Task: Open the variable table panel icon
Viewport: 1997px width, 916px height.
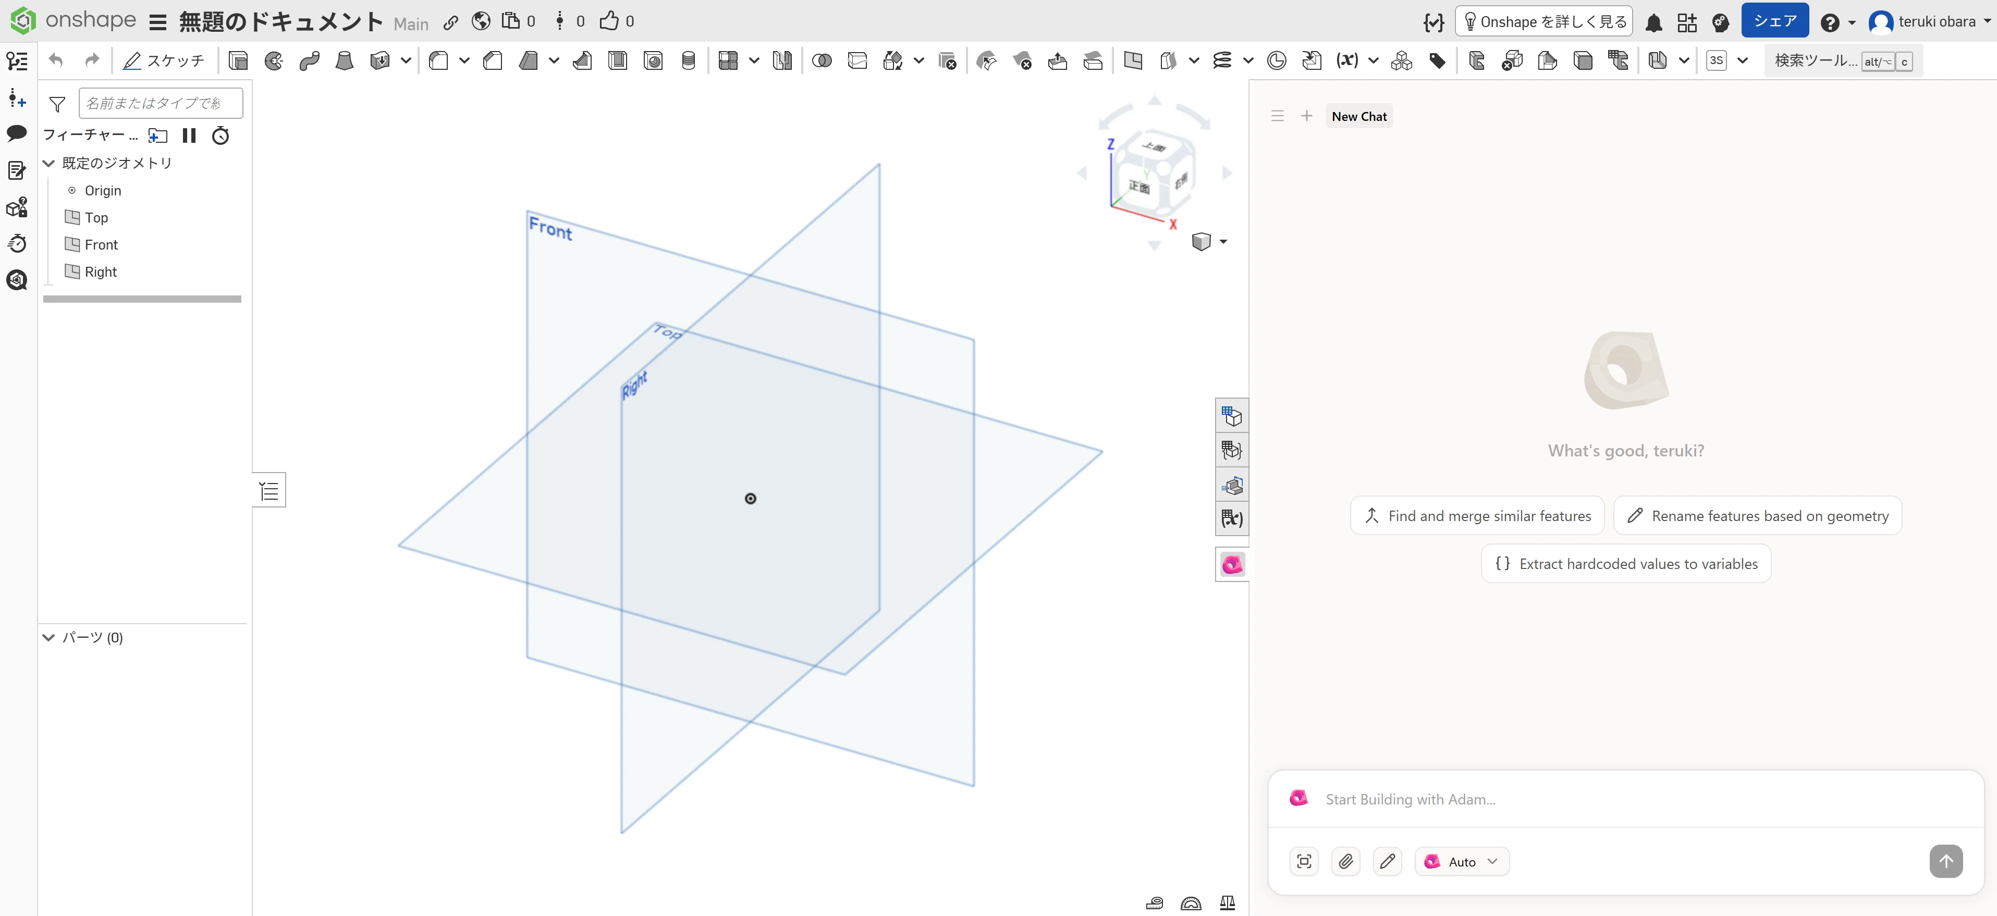Action: tap(1232, 518)
